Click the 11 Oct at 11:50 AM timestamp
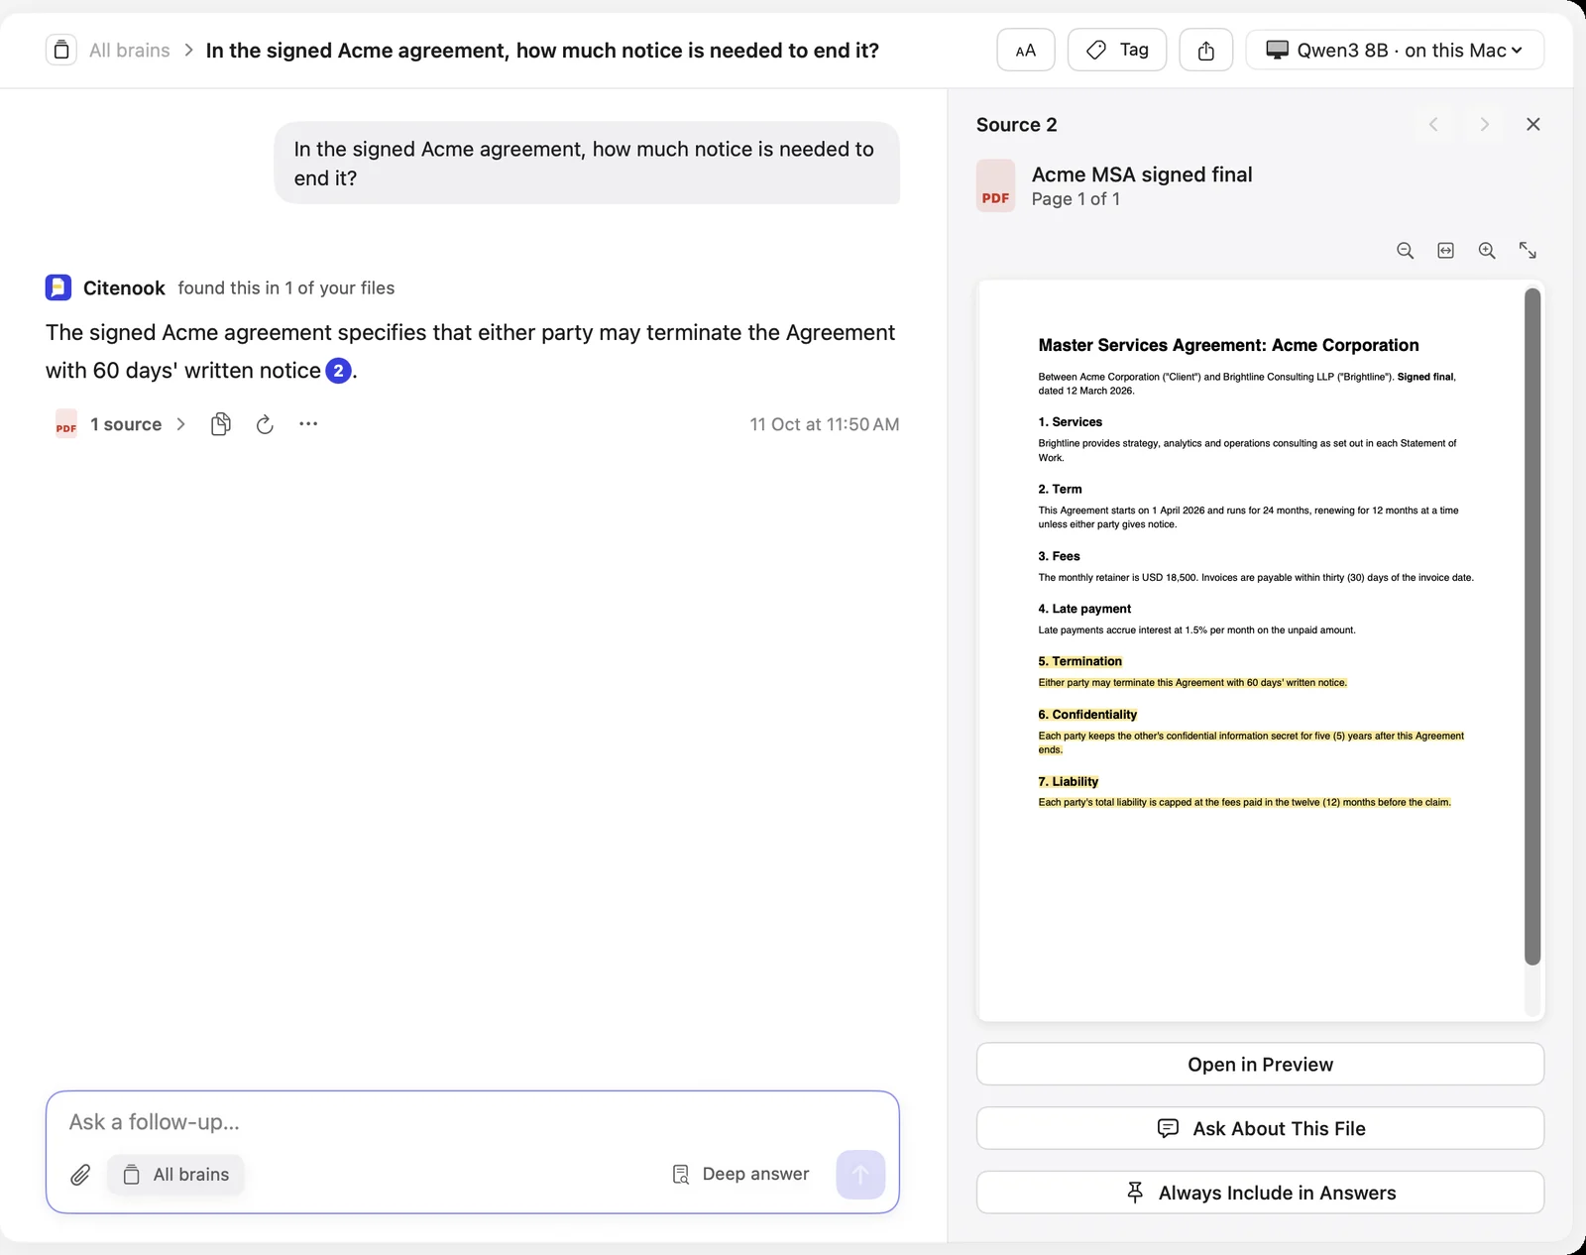 click(x=824, y=424)
